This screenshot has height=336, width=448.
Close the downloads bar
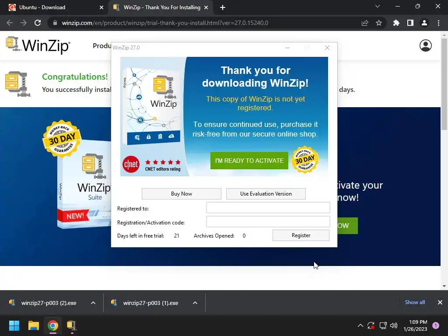click(x=440, y=302)
